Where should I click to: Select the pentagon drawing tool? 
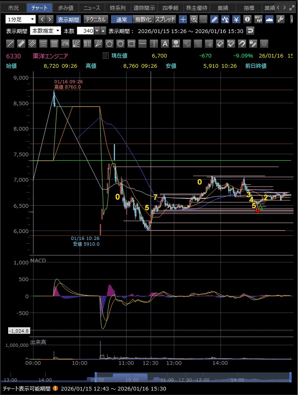109,43
